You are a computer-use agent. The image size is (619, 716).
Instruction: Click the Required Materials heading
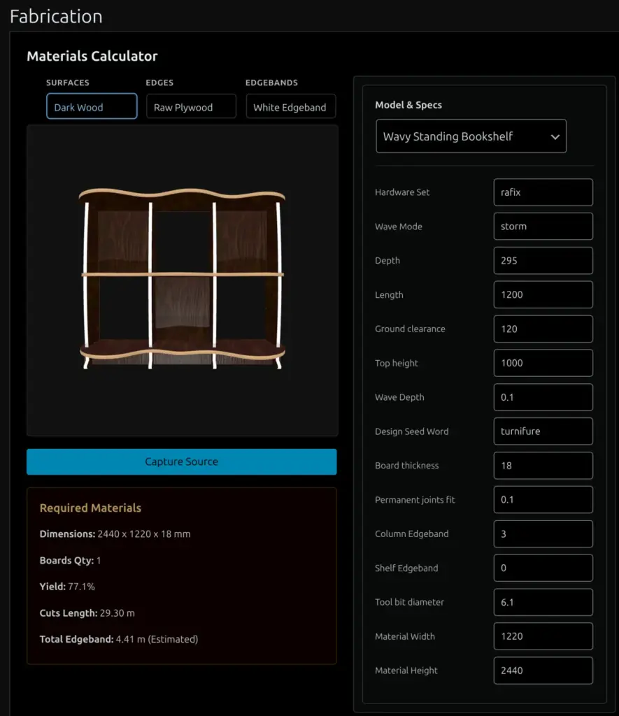90,508
